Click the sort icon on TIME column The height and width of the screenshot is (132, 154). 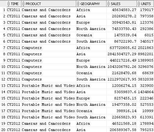click(9, 4)
